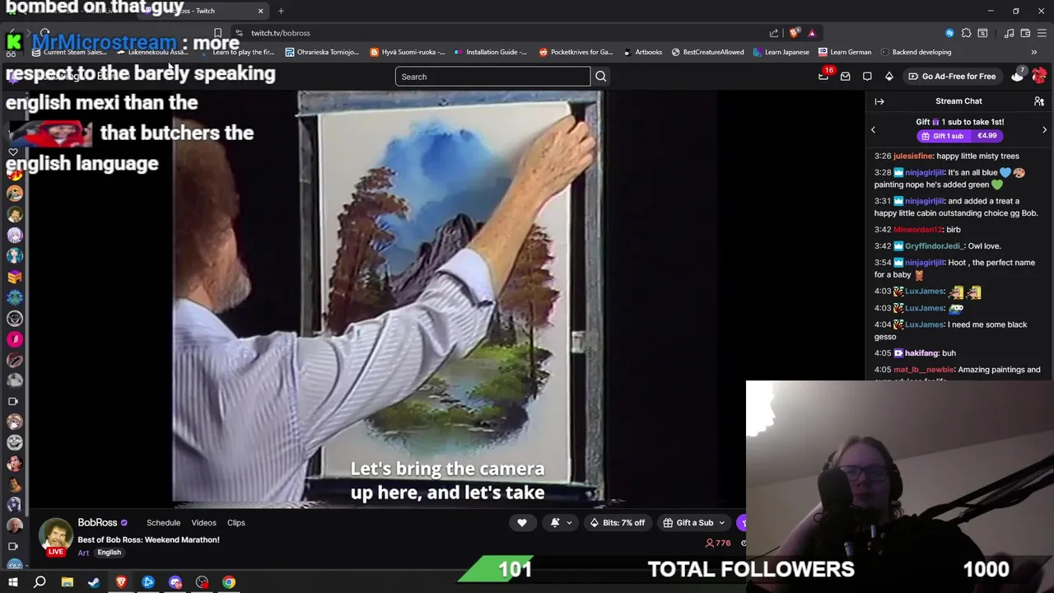Open the 'Hyvä Suomi-ruoka' bookmark

pyautogui.click(x=408, y=52)
